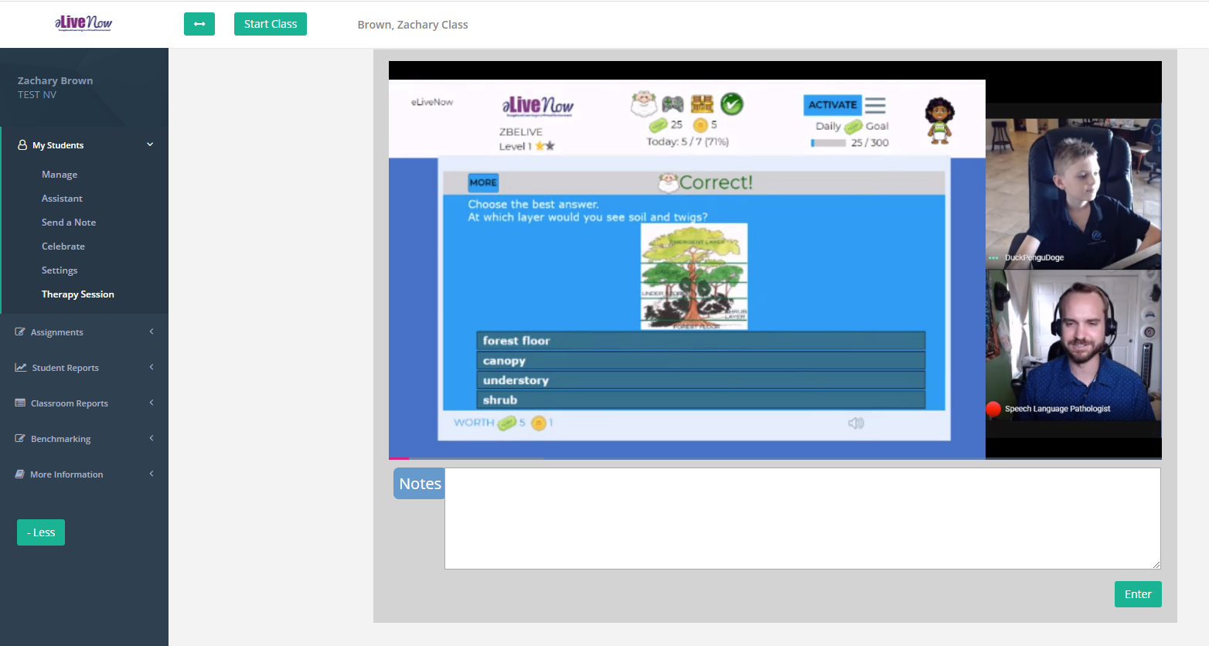This screenshot has width=1209, height=646.
Task: Click the green ticket icon beside 25
Action: [x=658, y=124]
